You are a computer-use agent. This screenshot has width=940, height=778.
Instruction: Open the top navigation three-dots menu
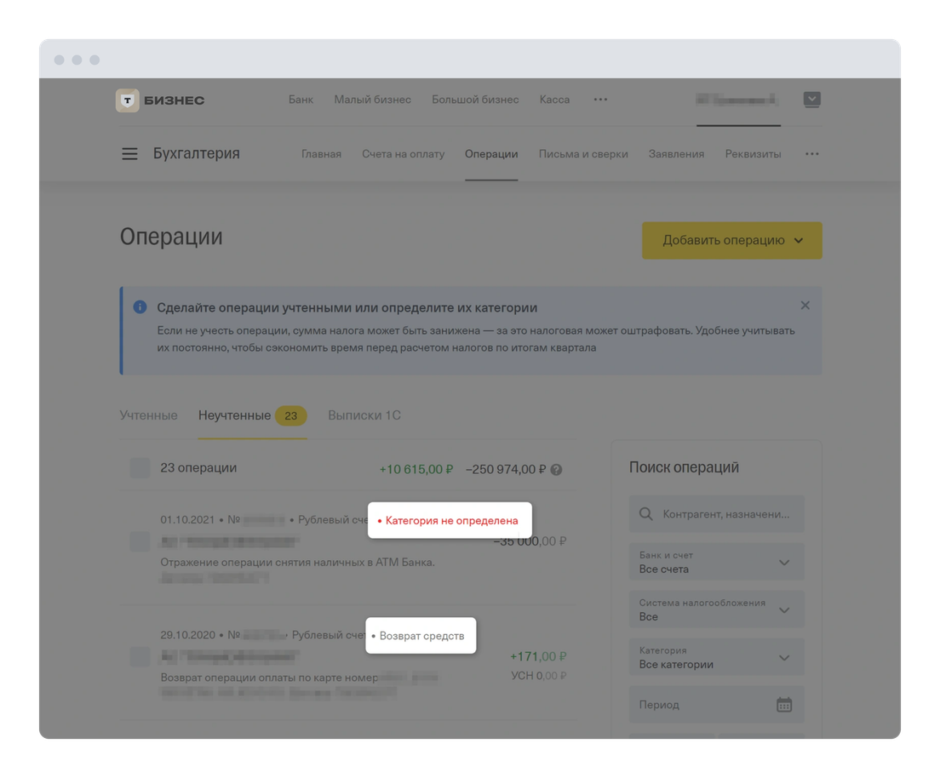[x=600, y=100]
